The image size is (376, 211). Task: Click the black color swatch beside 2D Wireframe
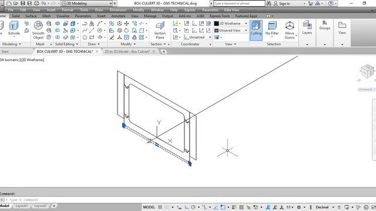point(216,23)
